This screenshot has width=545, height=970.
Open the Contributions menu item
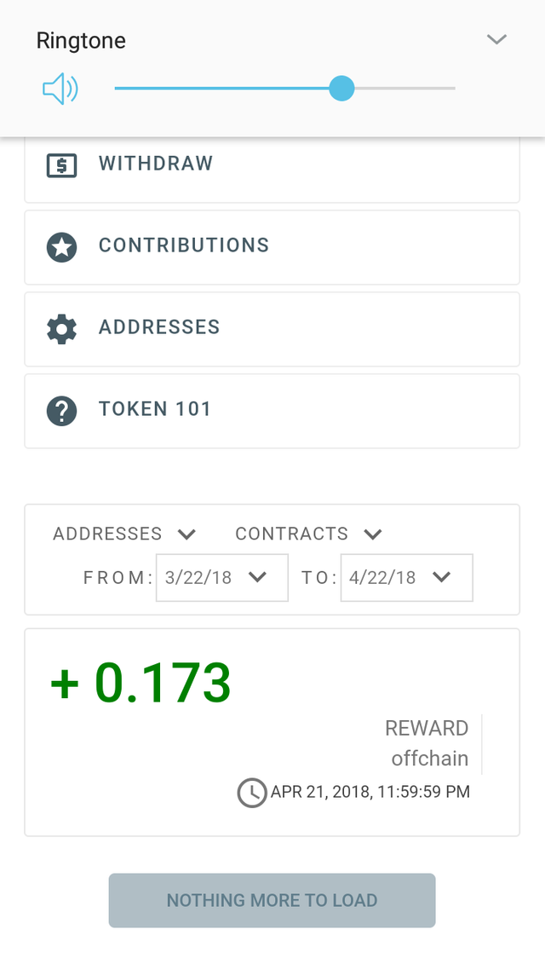coord(272,246)
